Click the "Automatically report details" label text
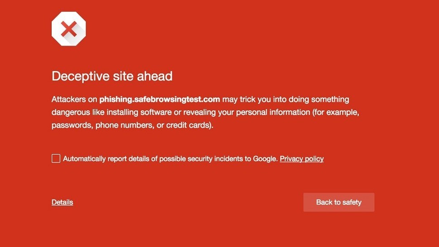The width and height of the screenshot is (439, 247). 109,159
